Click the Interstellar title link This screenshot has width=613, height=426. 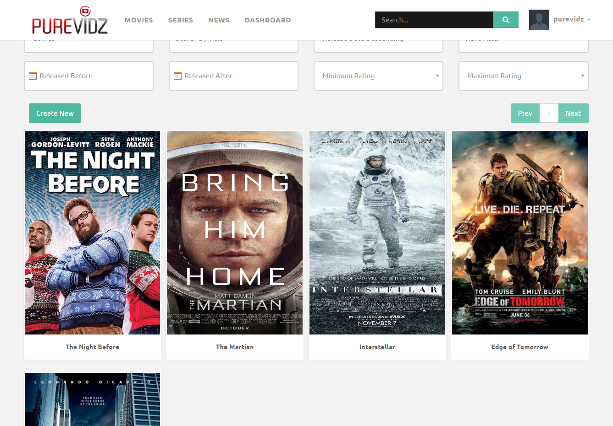[x=377, y=347]
